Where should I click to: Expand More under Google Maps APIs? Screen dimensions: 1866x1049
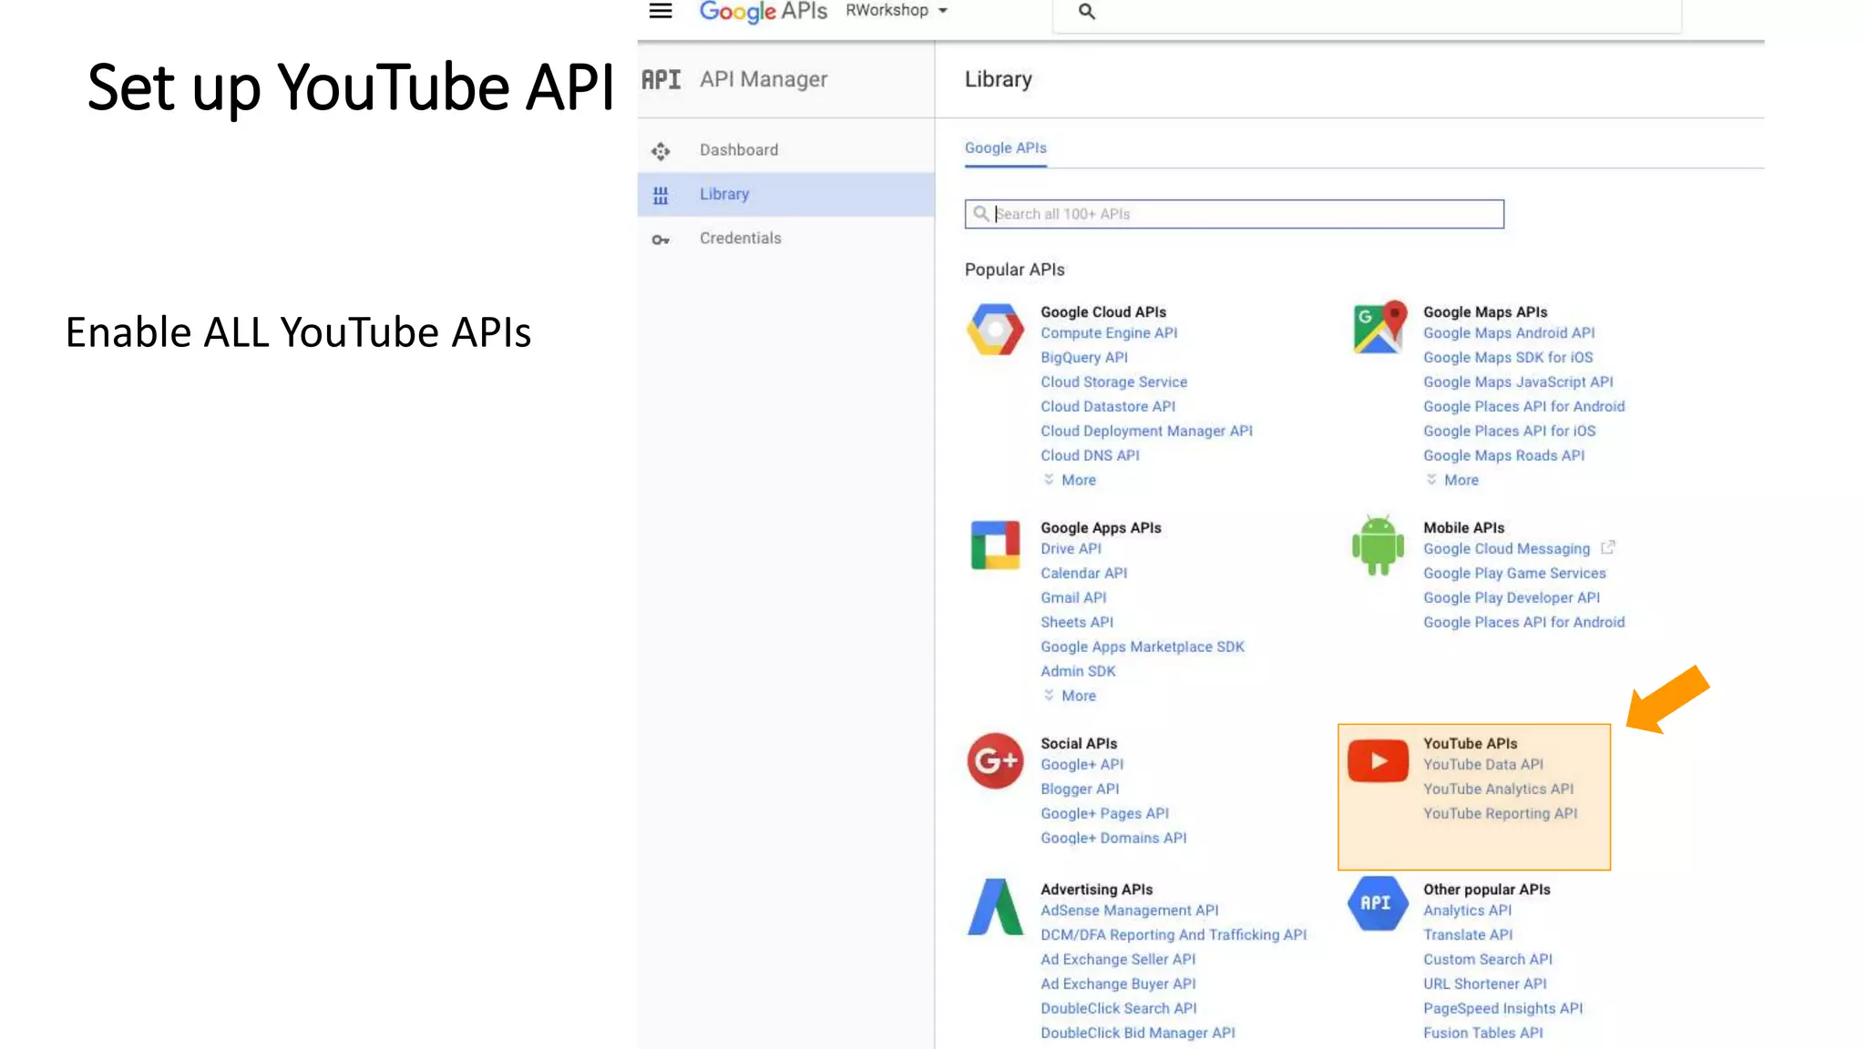pyautogui.click(x=1452, y=480)
